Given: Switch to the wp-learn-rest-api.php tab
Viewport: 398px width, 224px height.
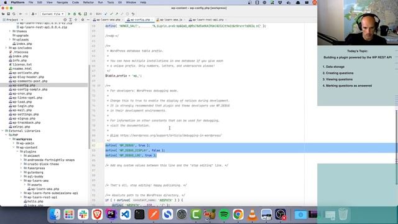Looking at the screenshot, I should click(x=207, y=19).
